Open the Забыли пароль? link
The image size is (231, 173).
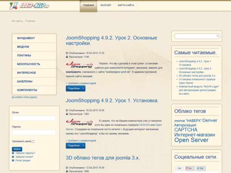point(25,153)
